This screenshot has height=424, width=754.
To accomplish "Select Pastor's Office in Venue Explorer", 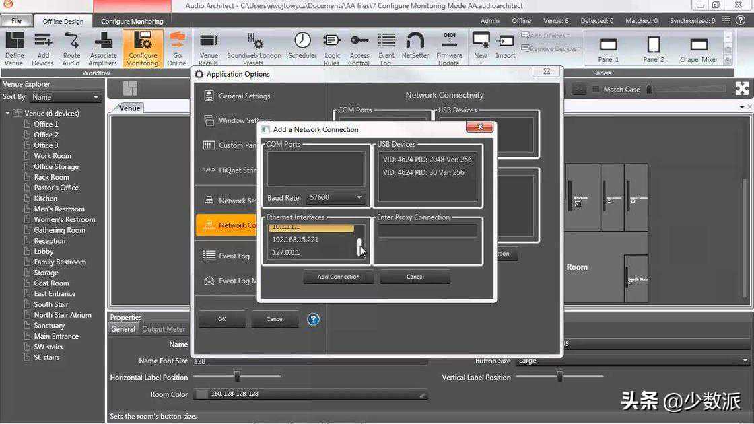I will (x=57, y=188).
